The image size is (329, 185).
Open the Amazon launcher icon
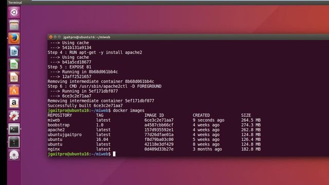pos(14,103)
